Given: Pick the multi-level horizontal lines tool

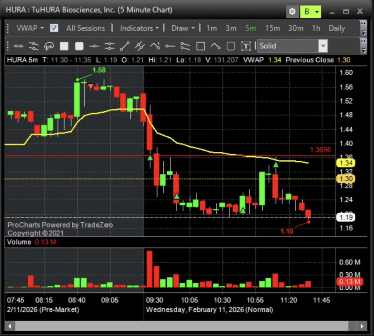Looking at the screenshot, I should tap(109, 46).
